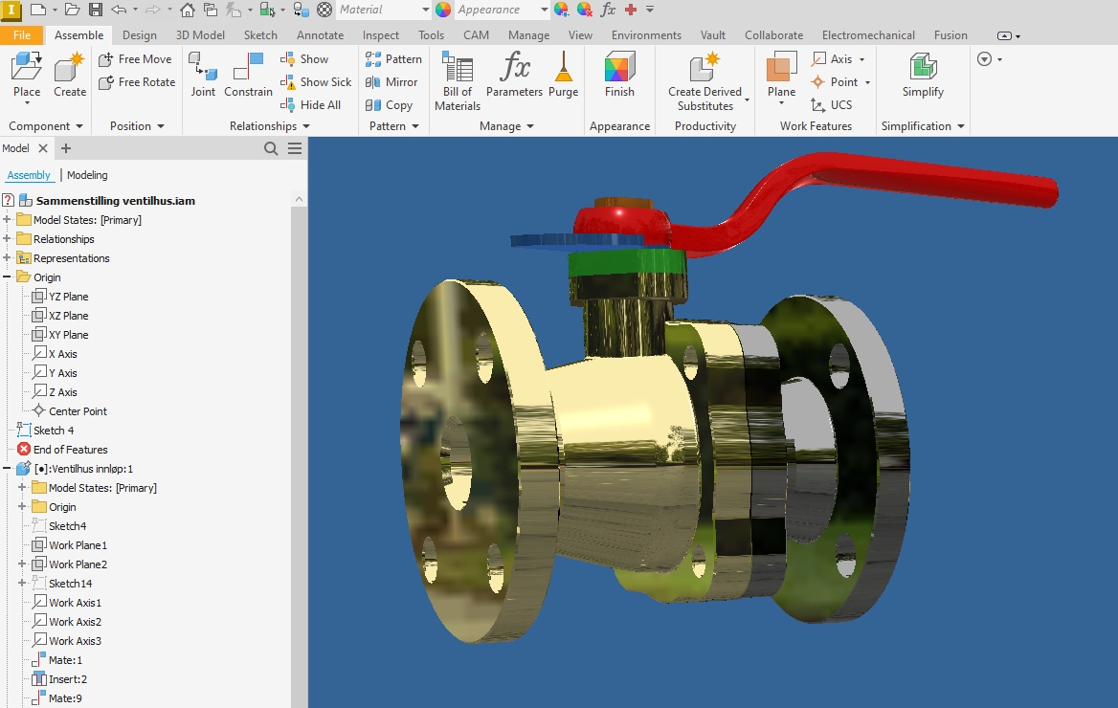1118x708 pixels.
Task: Toggle Show relationships option
Action: [x=304, y=59]
